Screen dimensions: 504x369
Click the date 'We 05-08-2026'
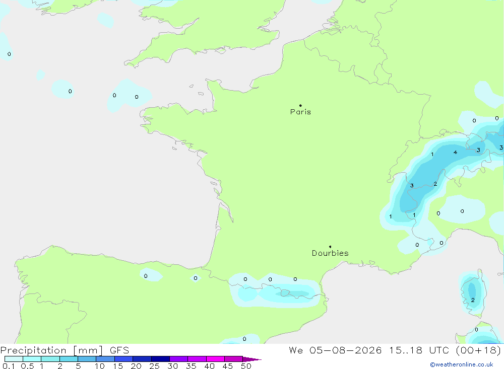click(x=335, y=350)
